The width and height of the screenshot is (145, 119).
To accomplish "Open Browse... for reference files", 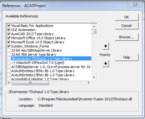I will (127, 37).
